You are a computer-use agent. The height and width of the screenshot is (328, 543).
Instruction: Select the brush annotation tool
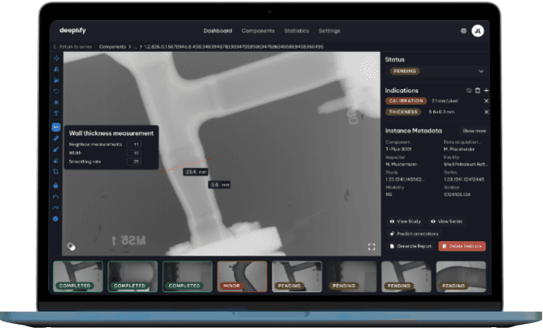(x=56, y=149)
